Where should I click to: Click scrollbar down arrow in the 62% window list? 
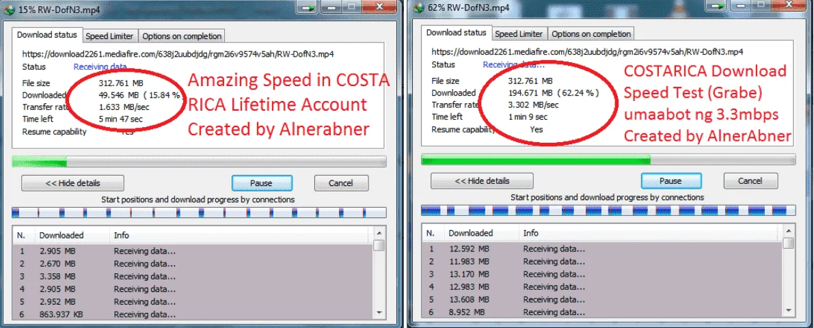pos(789,310)
